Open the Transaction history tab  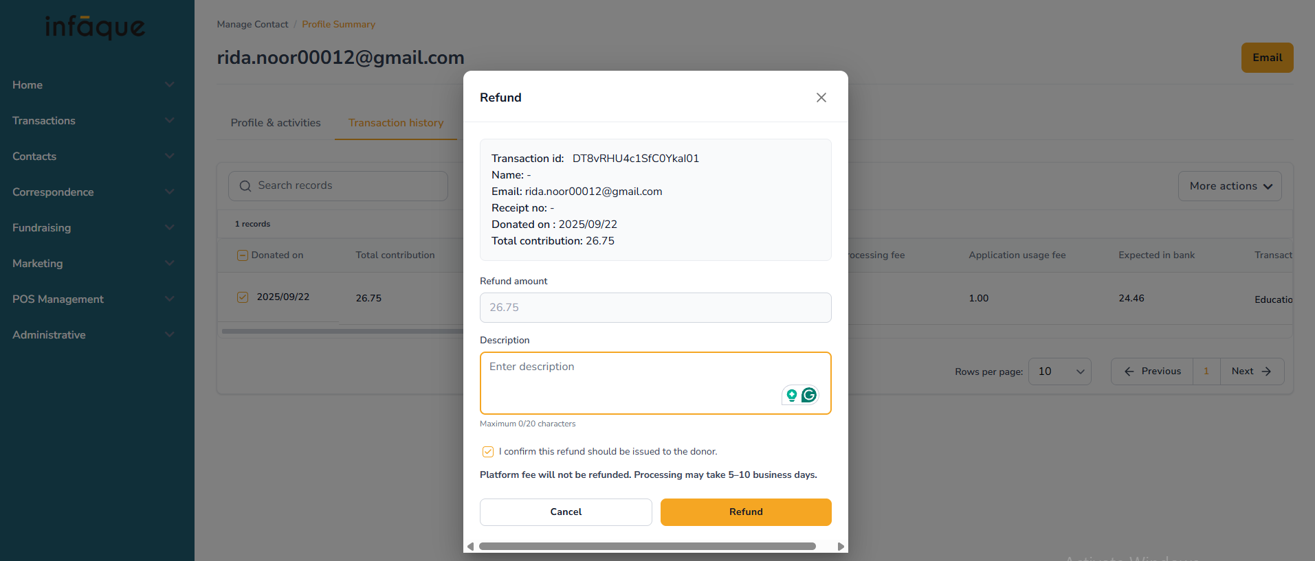pyautogui.click(x=396, y=123)
